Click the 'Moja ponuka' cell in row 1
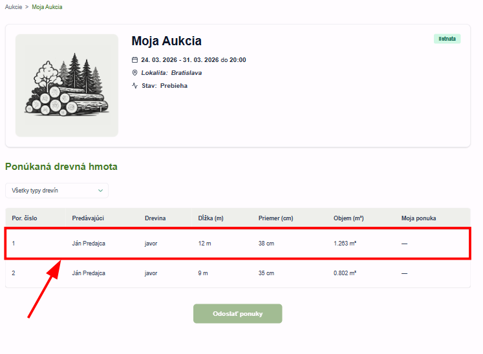Image resolution: width=483 pixels, height=354 pixels. (404, 244)
